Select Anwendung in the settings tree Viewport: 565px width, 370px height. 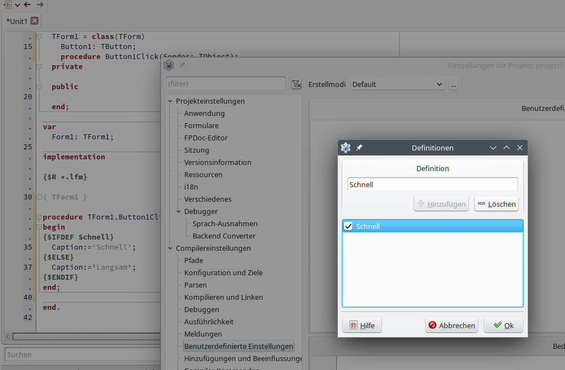pos(204,113)
